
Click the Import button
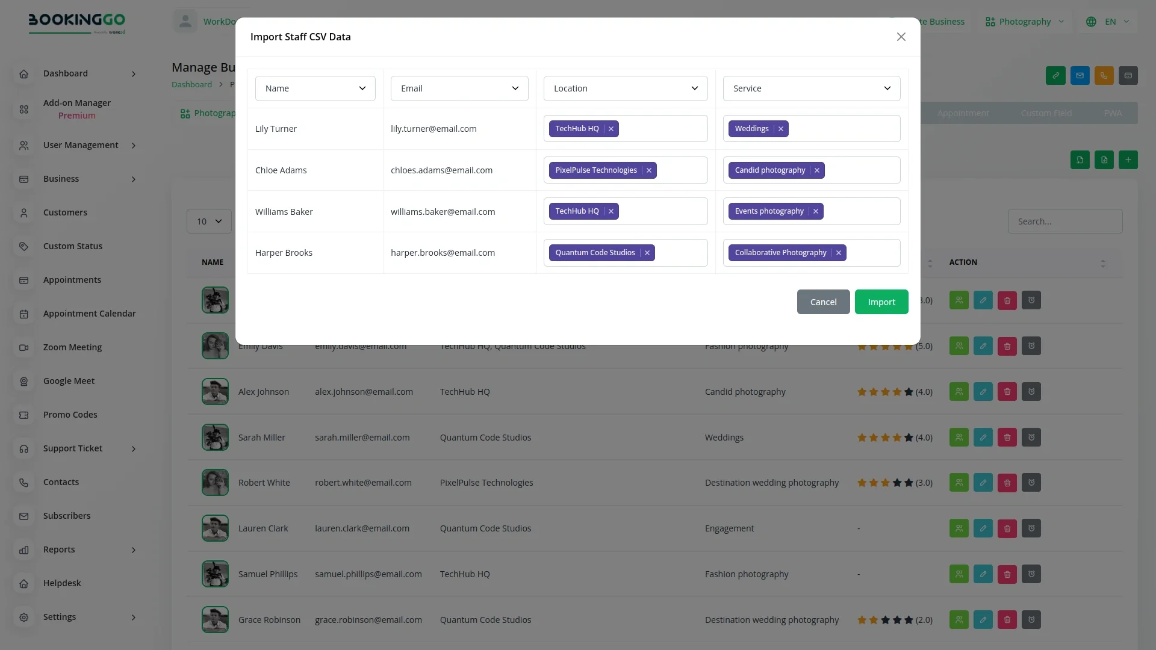point(881,302)
